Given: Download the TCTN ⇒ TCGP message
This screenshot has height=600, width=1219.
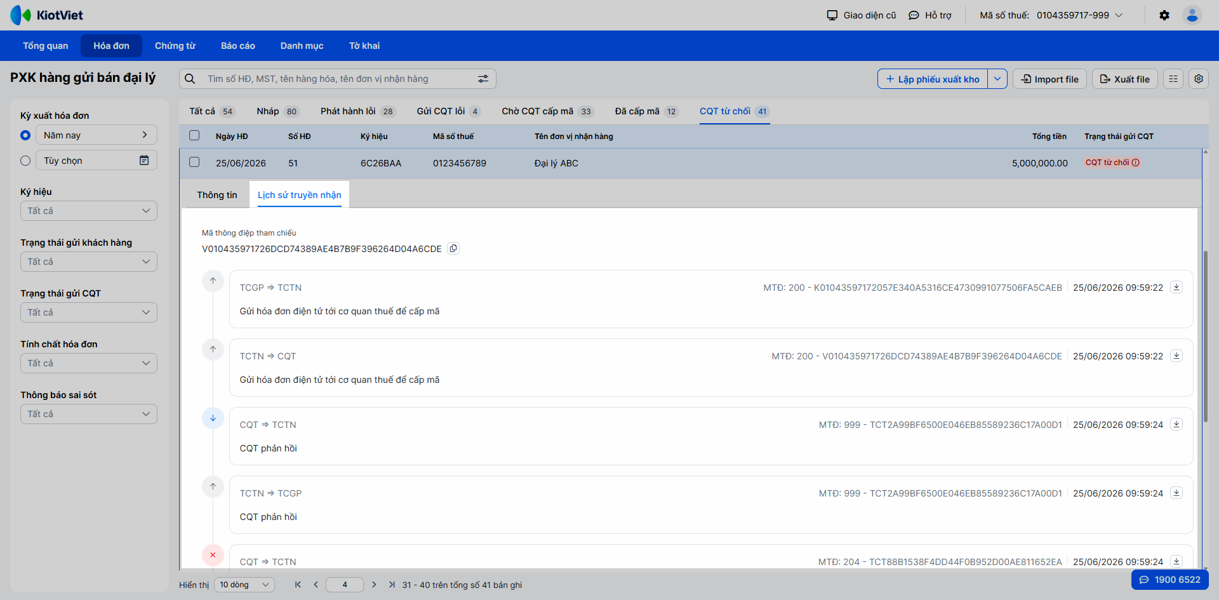Looking at the screenshot, I should (1176, 493).
